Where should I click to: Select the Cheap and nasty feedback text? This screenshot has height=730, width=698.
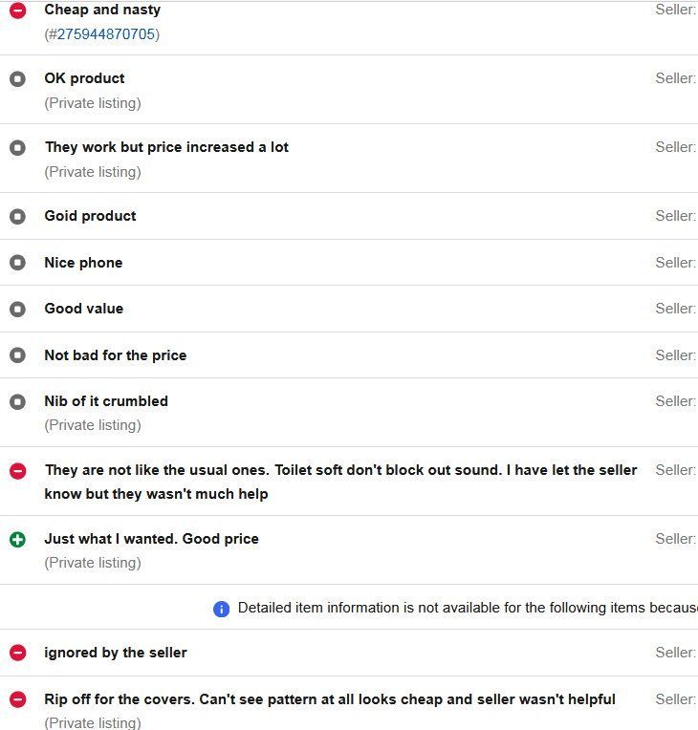coord(102,10)
